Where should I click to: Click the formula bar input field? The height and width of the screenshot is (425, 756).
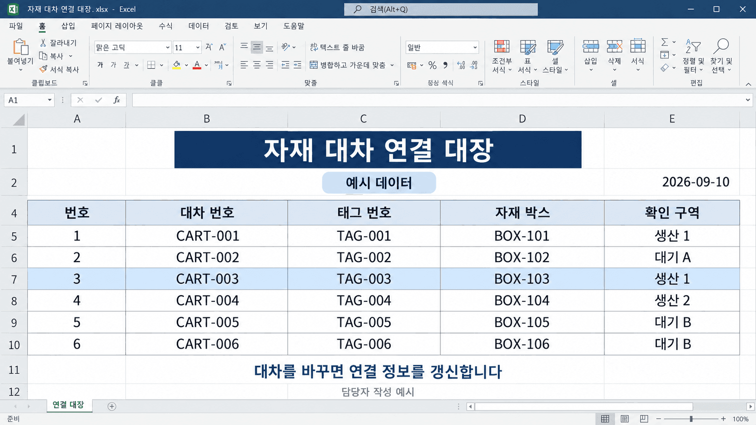pos(438,100)
